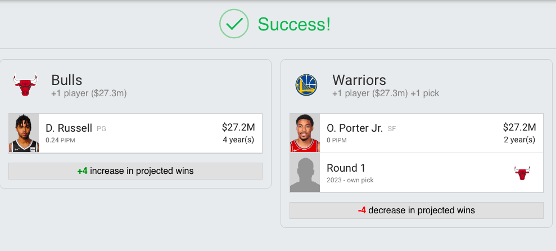Select the Bulls team heading
556x251 pixels.
pyautogui.click(x=67, y=80)
